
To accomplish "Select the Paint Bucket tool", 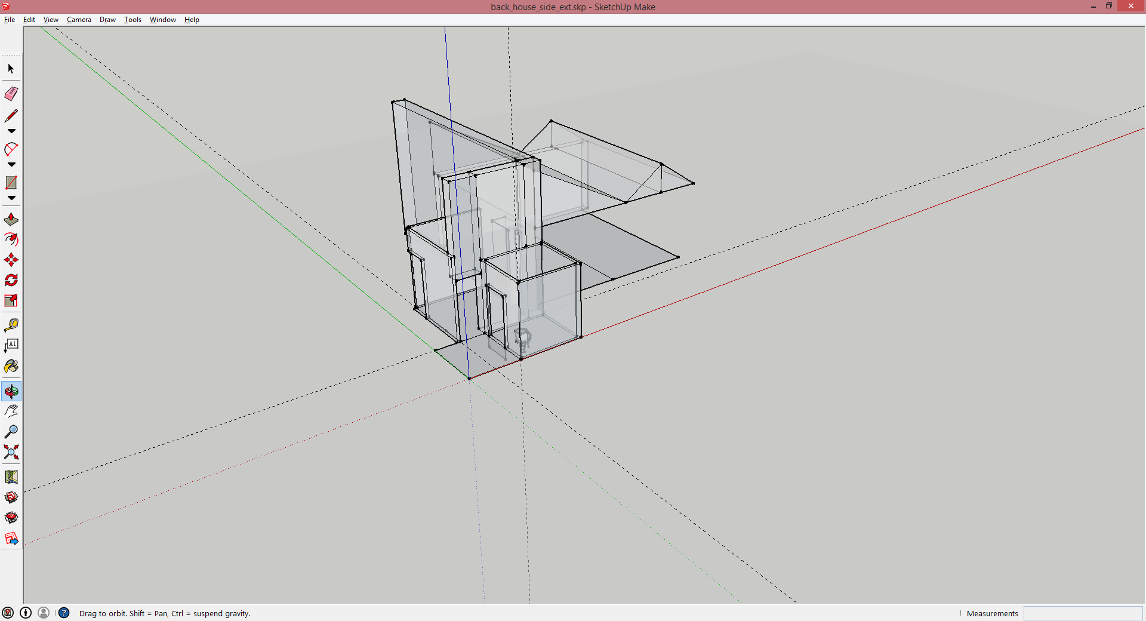I will (11, 366).
